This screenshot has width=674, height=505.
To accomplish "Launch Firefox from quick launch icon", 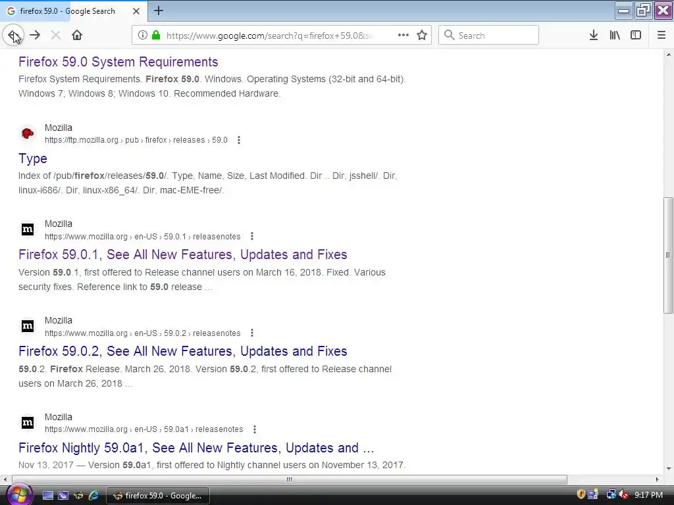I will pyautogui.click(x=78, y=495).
